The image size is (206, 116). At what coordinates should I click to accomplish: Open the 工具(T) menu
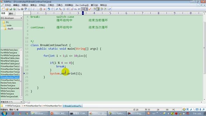point(59,5)
